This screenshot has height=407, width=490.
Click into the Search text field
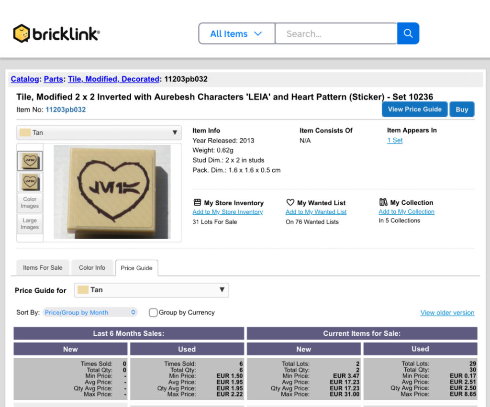pyautogui.click(x=336, y=33)
